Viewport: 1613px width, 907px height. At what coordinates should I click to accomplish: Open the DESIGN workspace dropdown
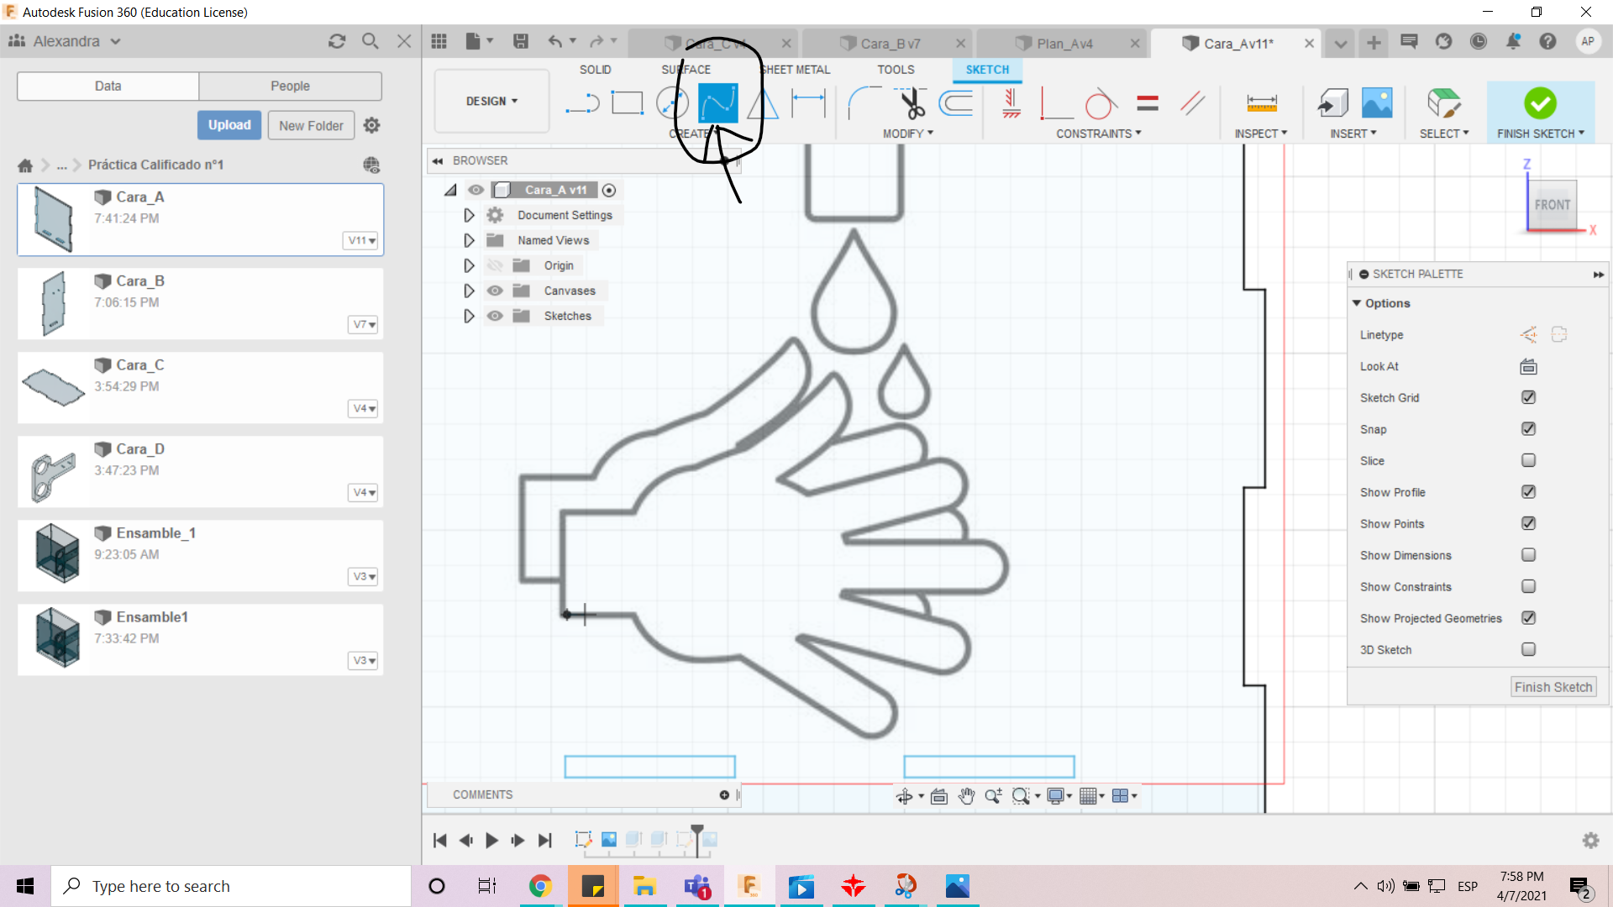click(491, 101)
